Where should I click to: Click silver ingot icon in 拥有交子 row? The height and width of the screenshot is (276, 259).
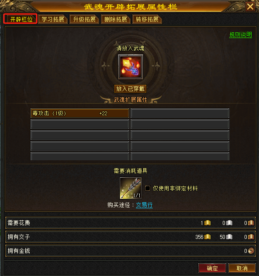[x=229, y=237]
